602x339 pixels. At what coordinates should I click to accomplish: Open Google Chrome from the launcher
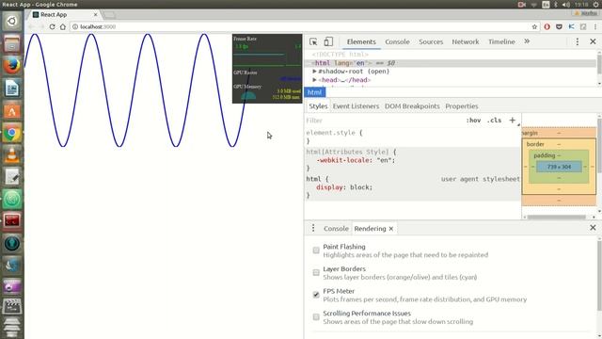coord(12,134)
